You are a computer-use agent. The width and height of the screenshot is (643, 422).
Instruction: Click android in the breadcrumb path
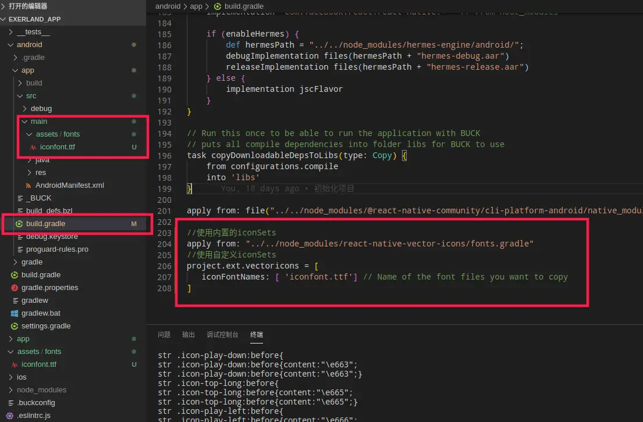(168, 6)
